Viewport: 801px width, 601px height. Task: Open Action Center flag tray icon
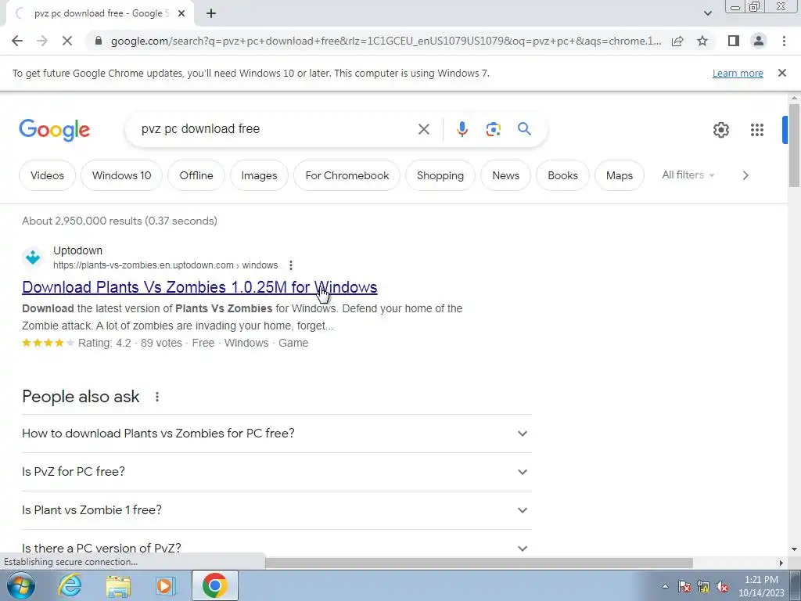[684, 587]
